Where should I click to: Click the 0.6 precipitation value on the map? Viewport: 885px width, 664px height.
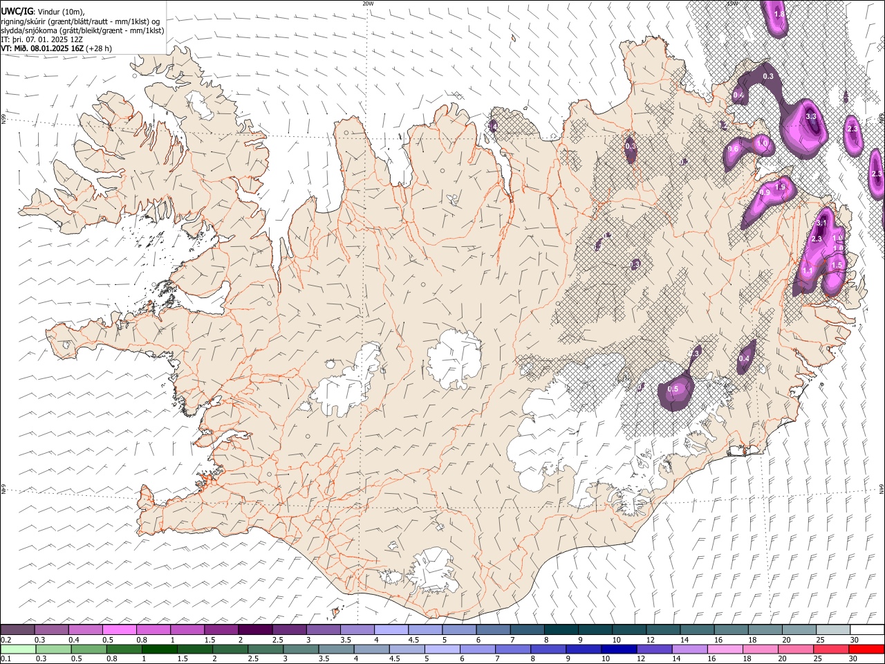tap(734, 149)
